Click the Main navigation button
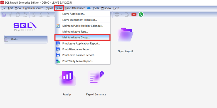The width and height of the screenshot is (217, 108). tap(26, 39)
